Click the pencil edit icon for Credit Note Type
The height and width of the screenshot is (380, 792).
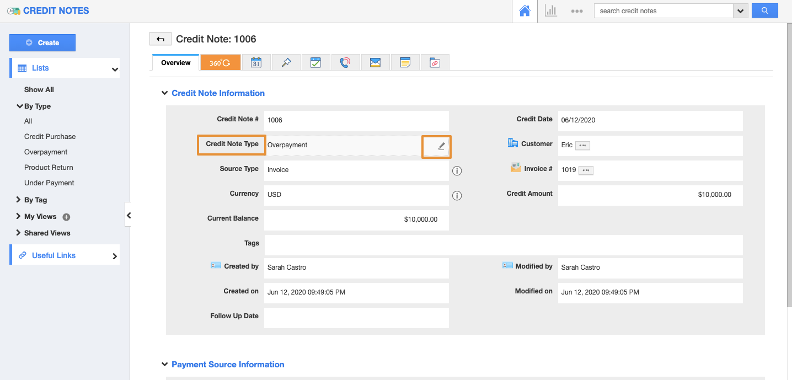(x=441, y=146)
